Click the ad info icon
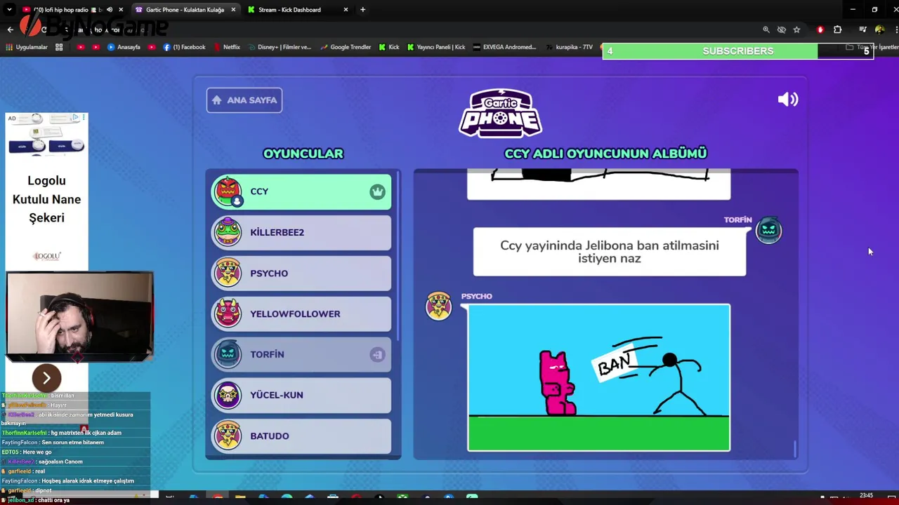The image size is (899, 505). (x=76, y=118)
